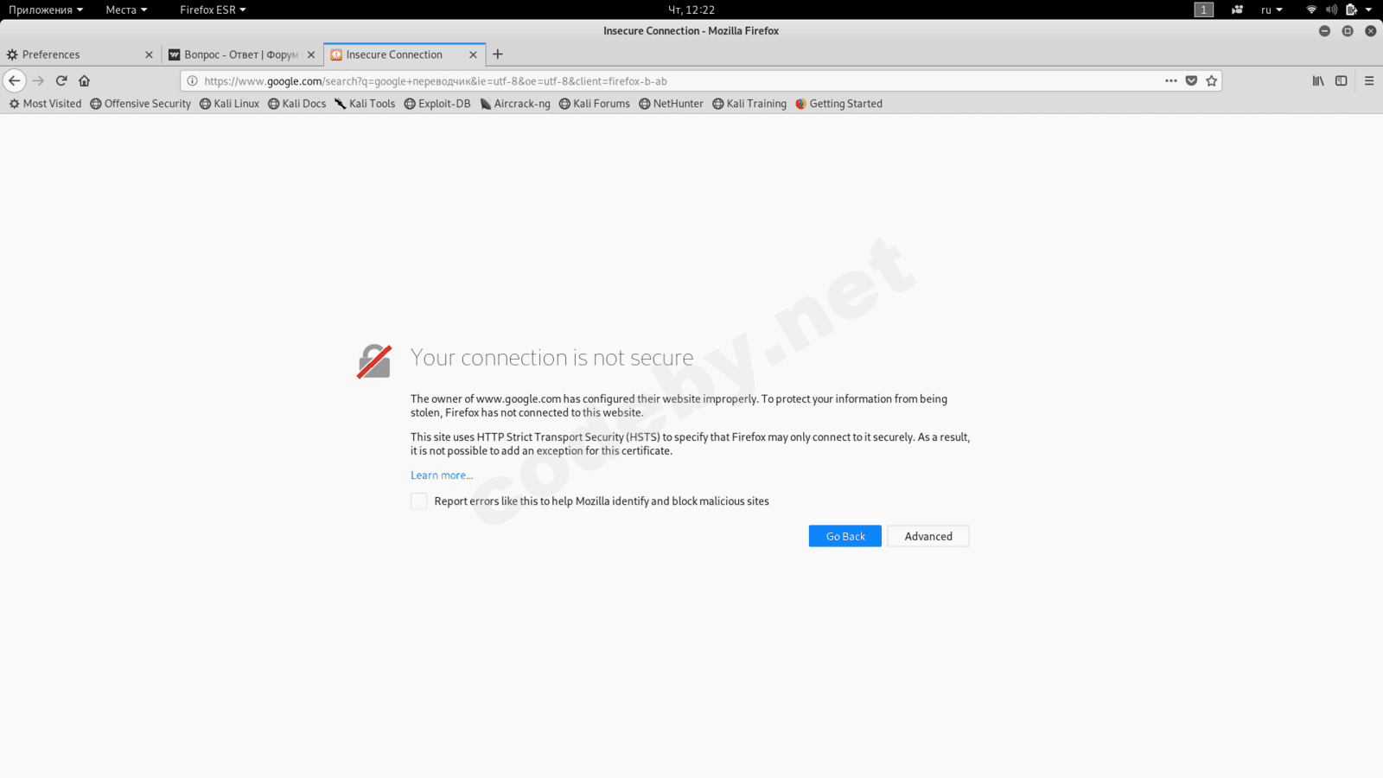The image size is (1383, 778).
Task: Follow the Learn more link
Action: [442, 475]
